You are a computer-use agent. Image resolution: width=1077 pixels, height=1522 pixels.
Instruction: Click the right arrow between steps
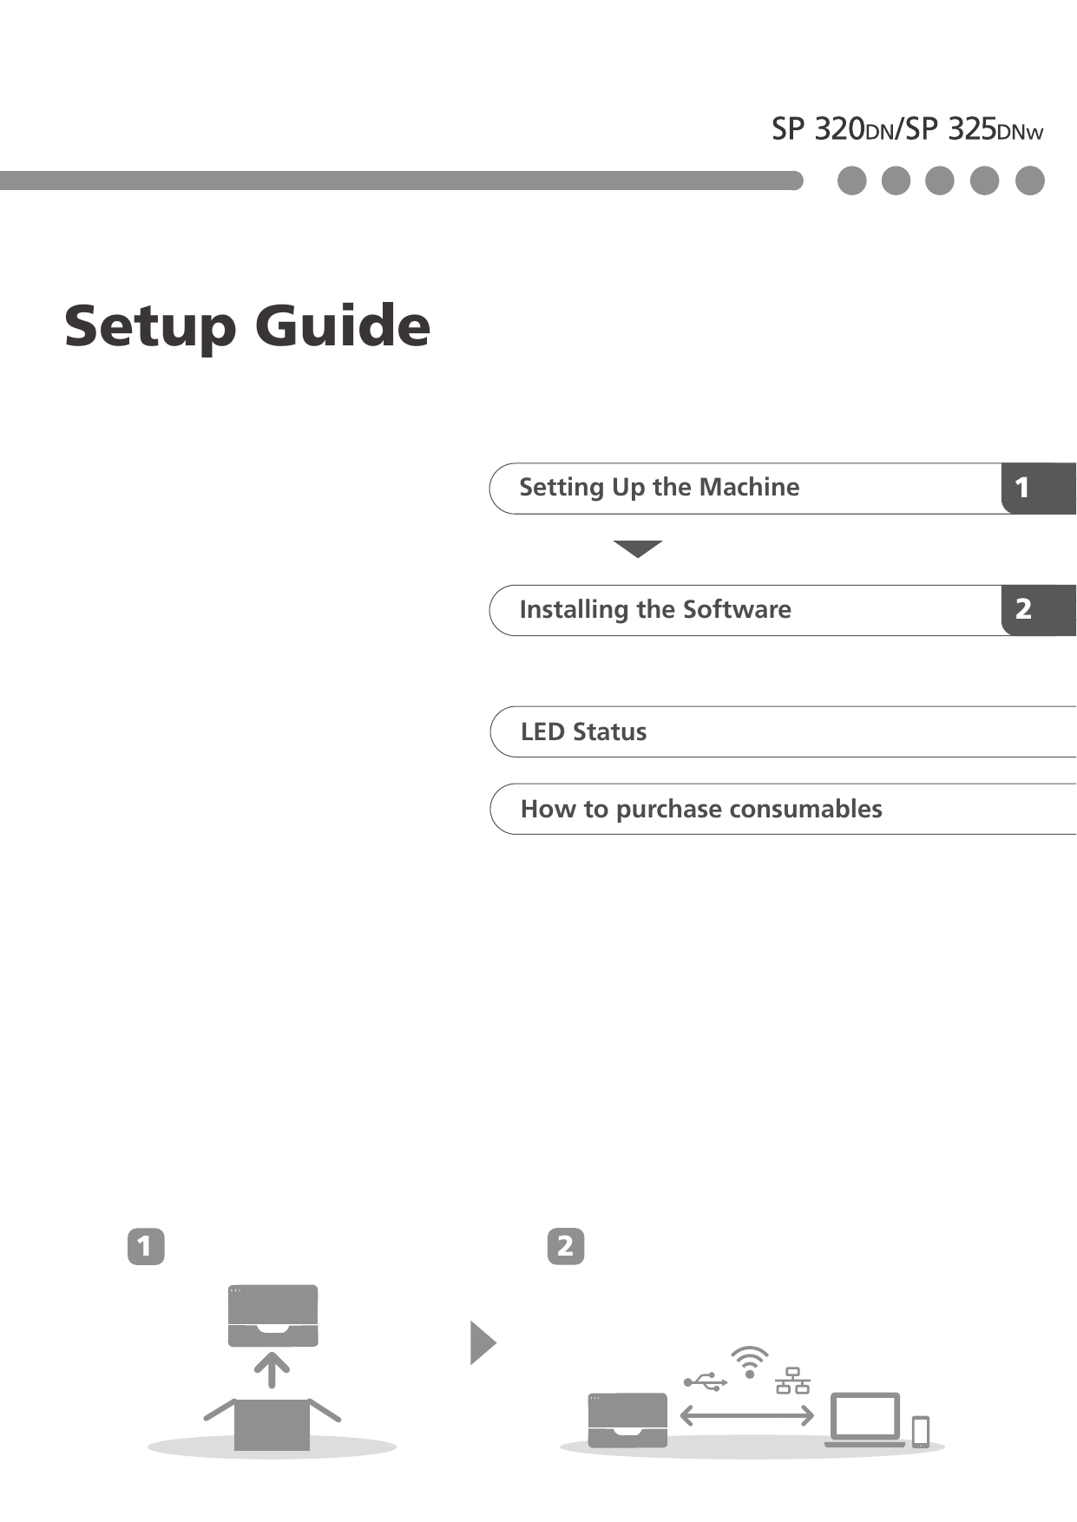tap(483, 1342)
